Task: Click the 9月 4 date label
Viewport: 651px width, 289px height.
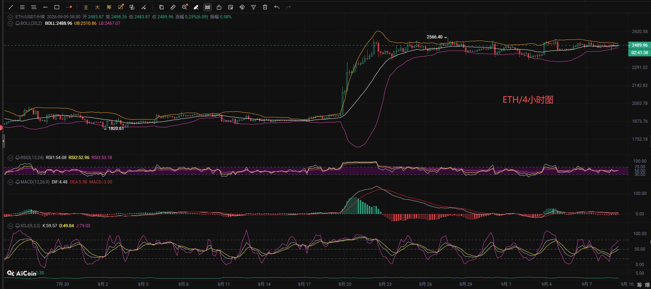Action: click(546, 284)
